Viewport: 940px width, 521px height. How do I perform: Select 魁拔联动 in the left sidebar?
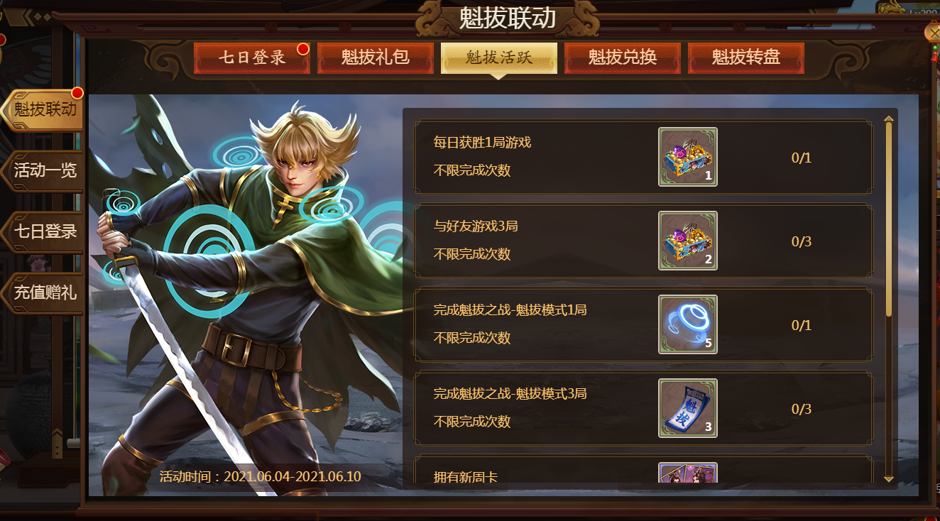(x=43, y=110)
